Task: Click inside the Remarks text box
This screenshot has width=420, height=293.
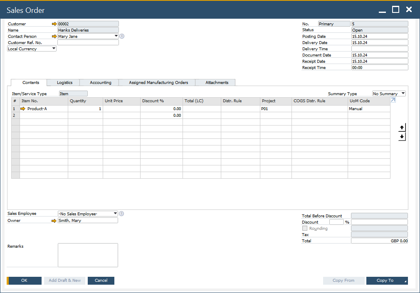Action: [88, 255]
